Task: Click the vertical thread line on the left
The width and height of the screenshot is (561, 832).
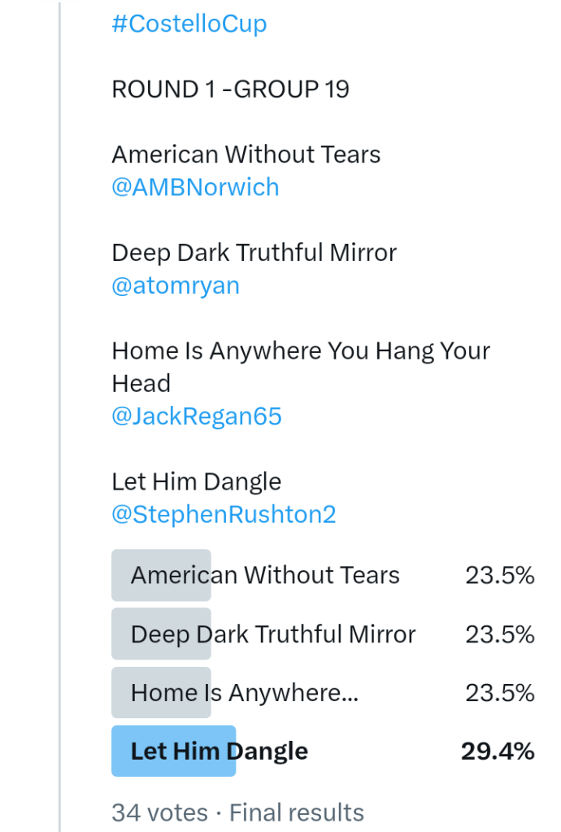Action: [x=59, y=407]
